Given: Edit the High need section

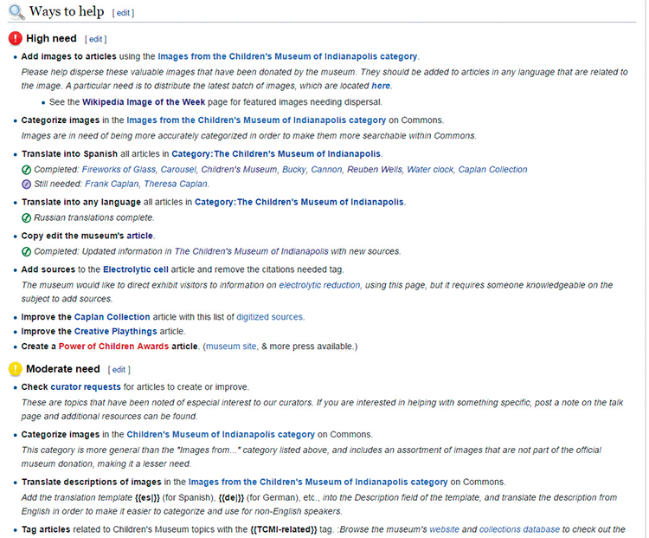Looking at the screenshot, I should point(95,39).
